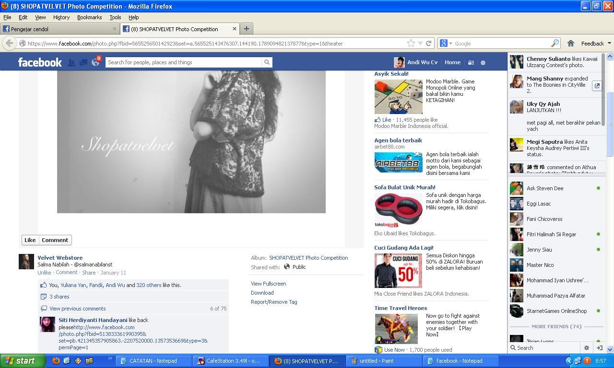Hide the chat sidebar icon
Image resolution: width=614 pixels, height=368 pixels.
(599, 348)
